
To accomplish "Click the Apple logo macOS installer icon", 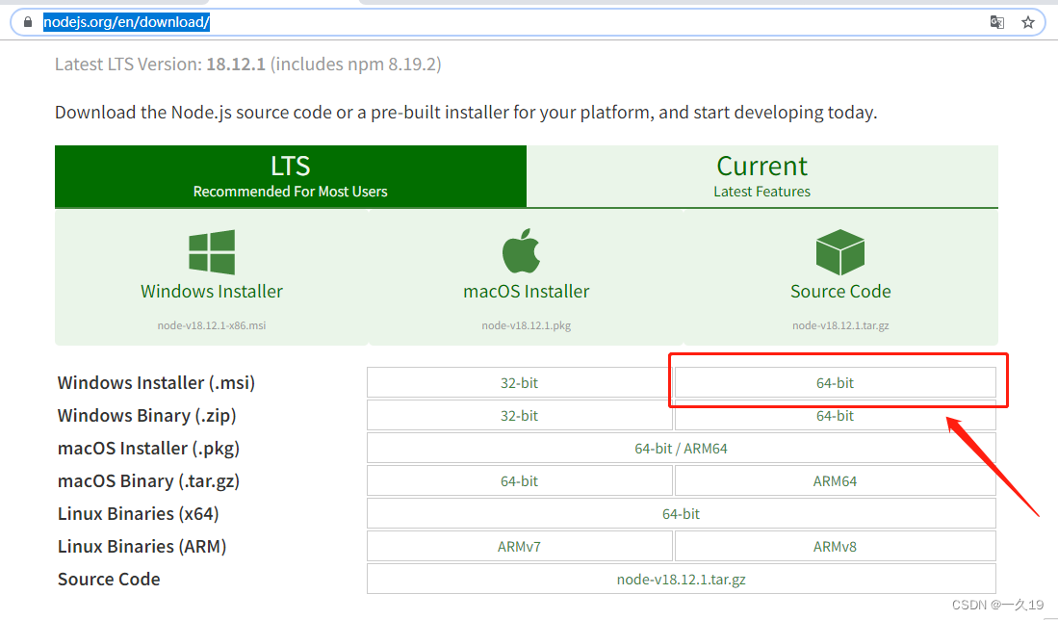I will click(522, 251).
